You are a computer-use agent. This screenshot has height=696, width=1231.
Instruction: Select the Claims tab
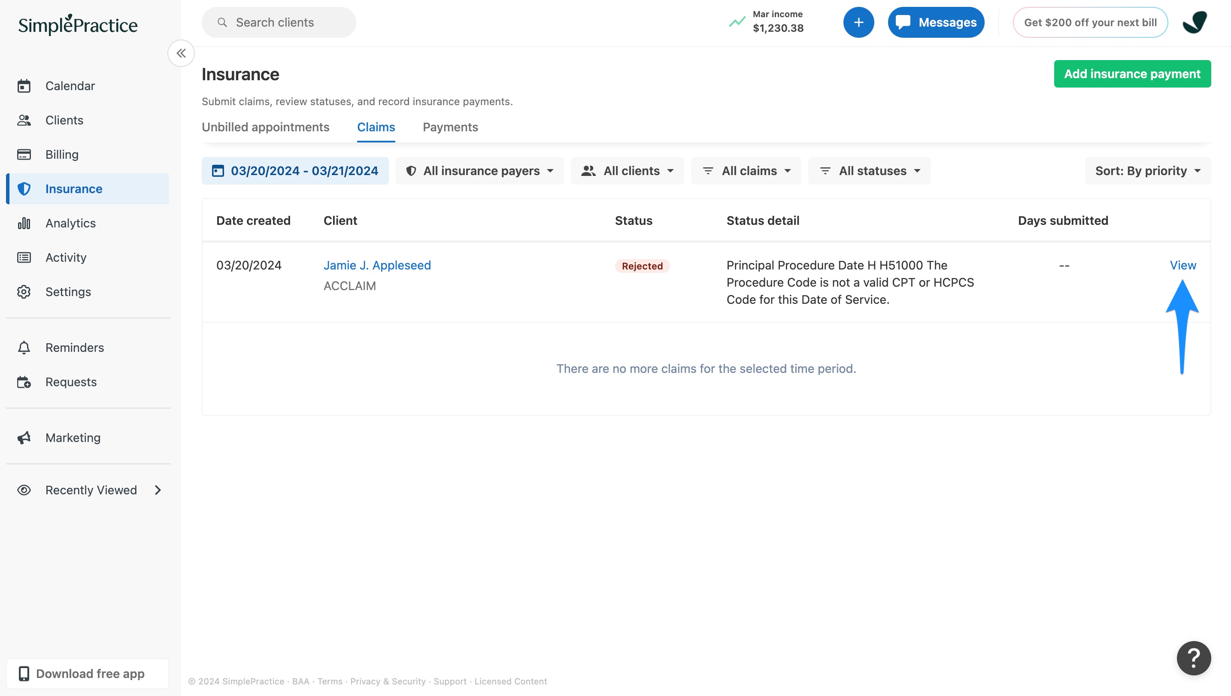pos(376,127)
